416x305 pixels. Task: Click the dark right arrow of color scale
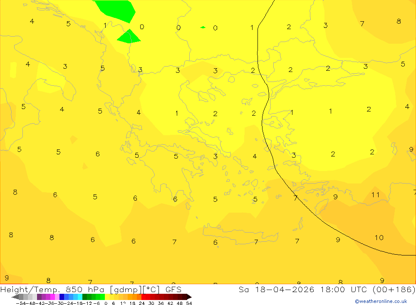[189, 297]
